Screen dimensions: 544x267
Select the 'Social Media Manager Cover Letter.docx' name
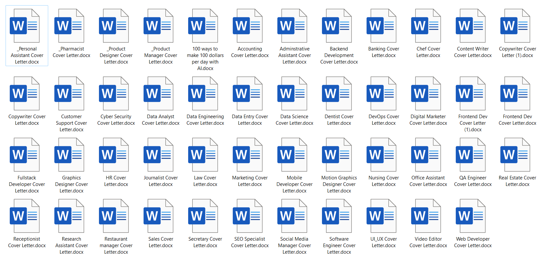click(x=295, y=246)
